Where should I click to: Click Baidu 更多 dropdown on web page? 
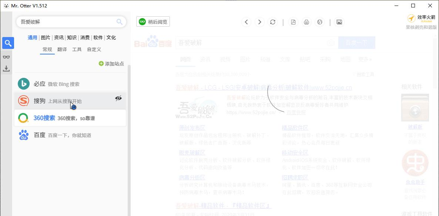[365, 59]
